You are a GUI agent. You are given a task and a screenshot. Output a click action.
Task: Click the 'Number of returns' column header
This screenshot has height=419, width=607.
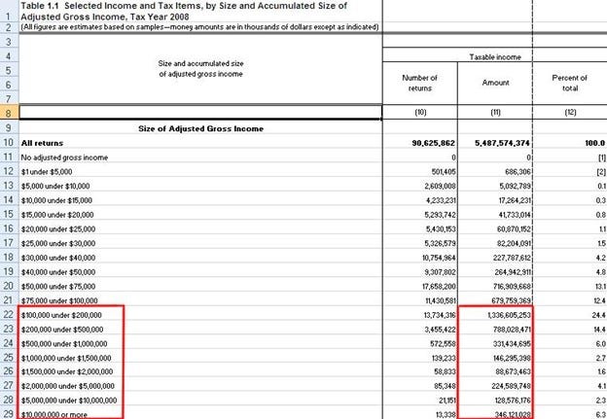[419, 83]
